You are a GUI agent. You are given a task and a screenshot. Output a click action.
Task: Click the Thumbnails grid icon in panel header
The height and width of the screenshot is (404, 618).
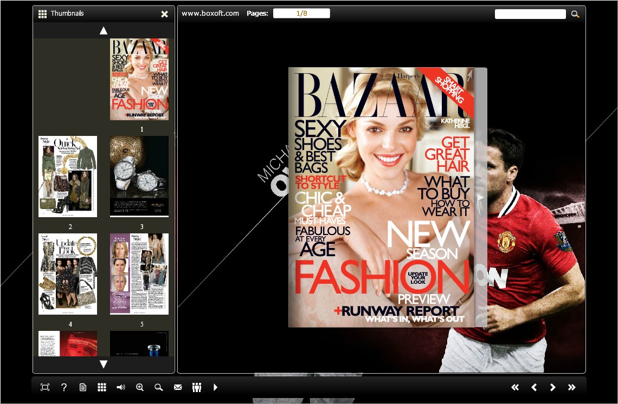(x=42, y=14)
